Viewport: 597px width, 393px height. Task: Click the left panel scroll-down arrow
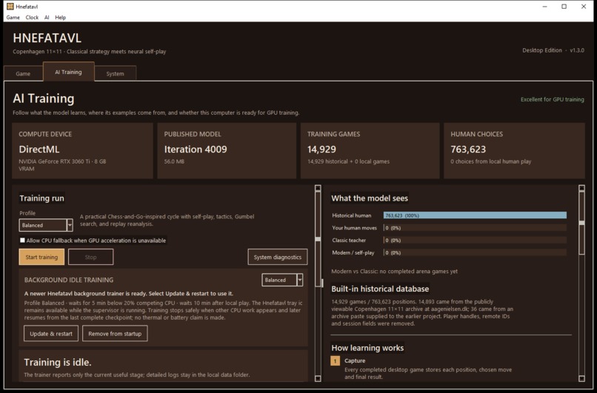[x=318, y=378]
